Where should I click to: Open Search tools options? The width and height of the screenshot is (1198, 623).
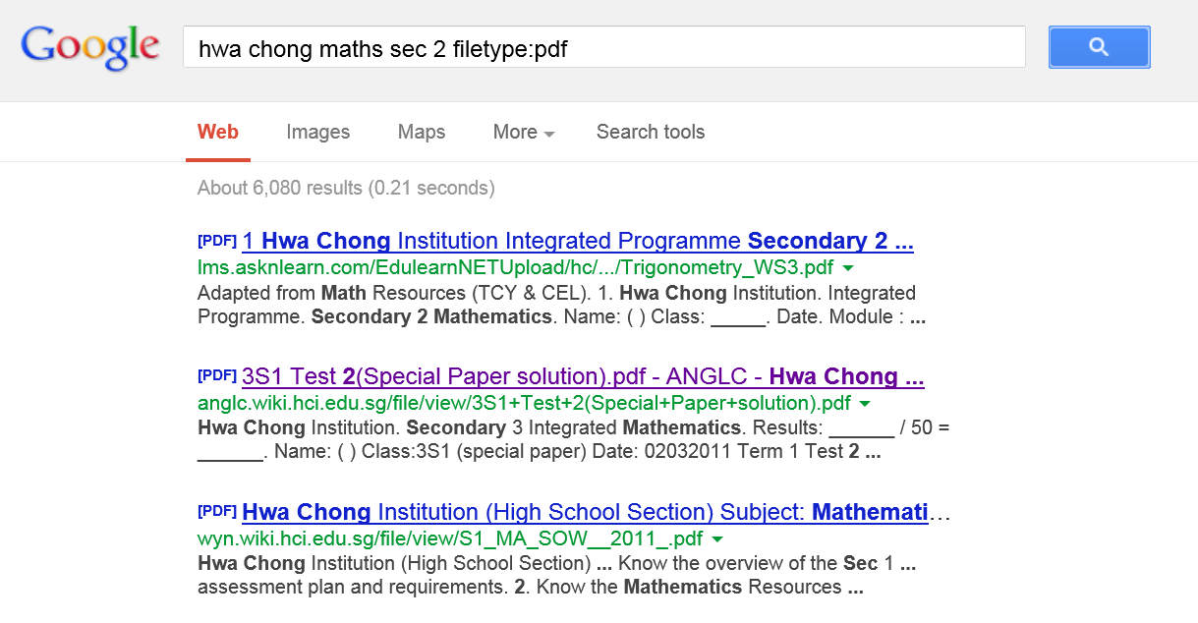[x=650, y=133]
